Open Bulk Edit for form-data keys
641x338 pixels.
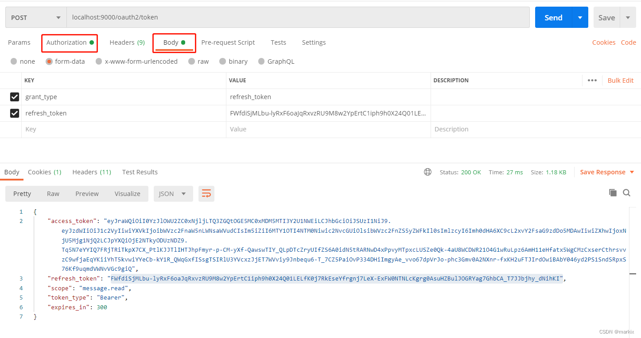620,80
